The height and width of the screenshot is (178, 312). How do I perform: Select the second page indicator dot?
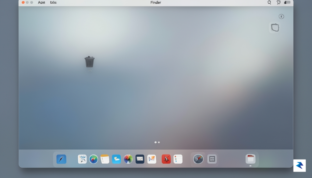[x=159, y=142]
